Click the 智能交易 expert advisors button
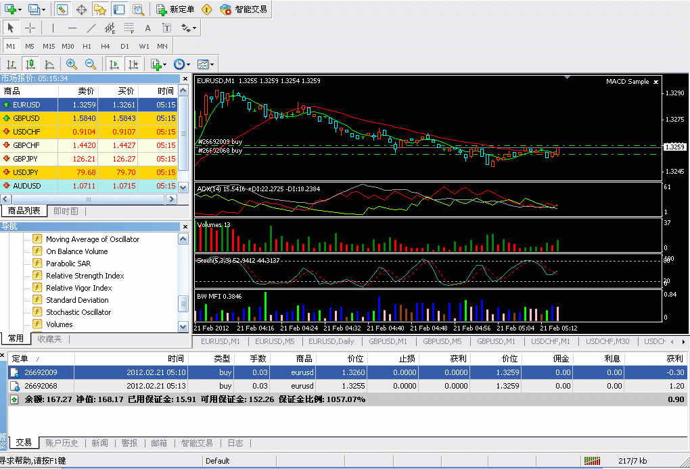The height and width of the screenshot is (469, 690). pyautogui.click(x=244, y=9)
